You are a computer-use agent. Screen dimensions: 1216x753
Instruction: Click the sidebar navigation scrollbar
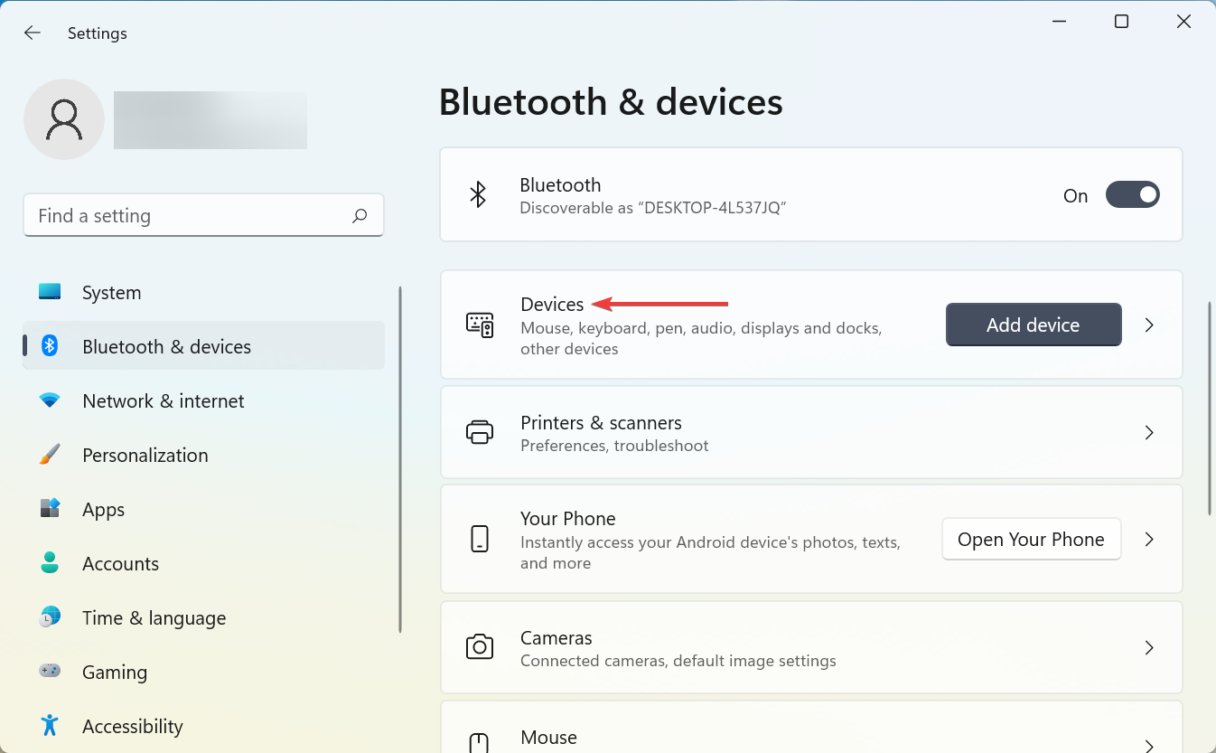[400, 459]
